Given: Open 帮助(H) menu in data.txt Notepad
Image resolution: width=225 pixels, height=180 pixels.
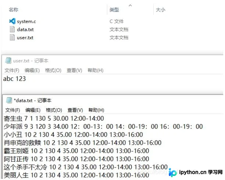Looking at the screenshot, I should point(96,110).
